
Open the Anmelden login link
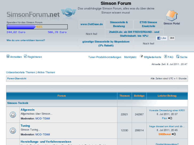pyautogui.click(x=16, y=57)
